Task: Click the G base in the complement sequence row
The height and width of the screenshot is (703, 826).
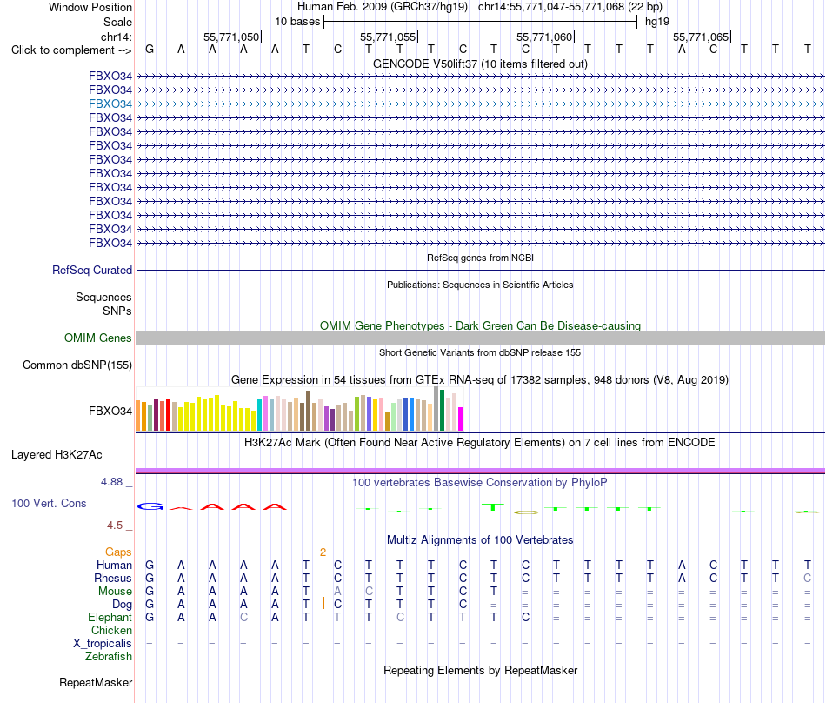Action: pyautogui.click(x=150, y=50)
